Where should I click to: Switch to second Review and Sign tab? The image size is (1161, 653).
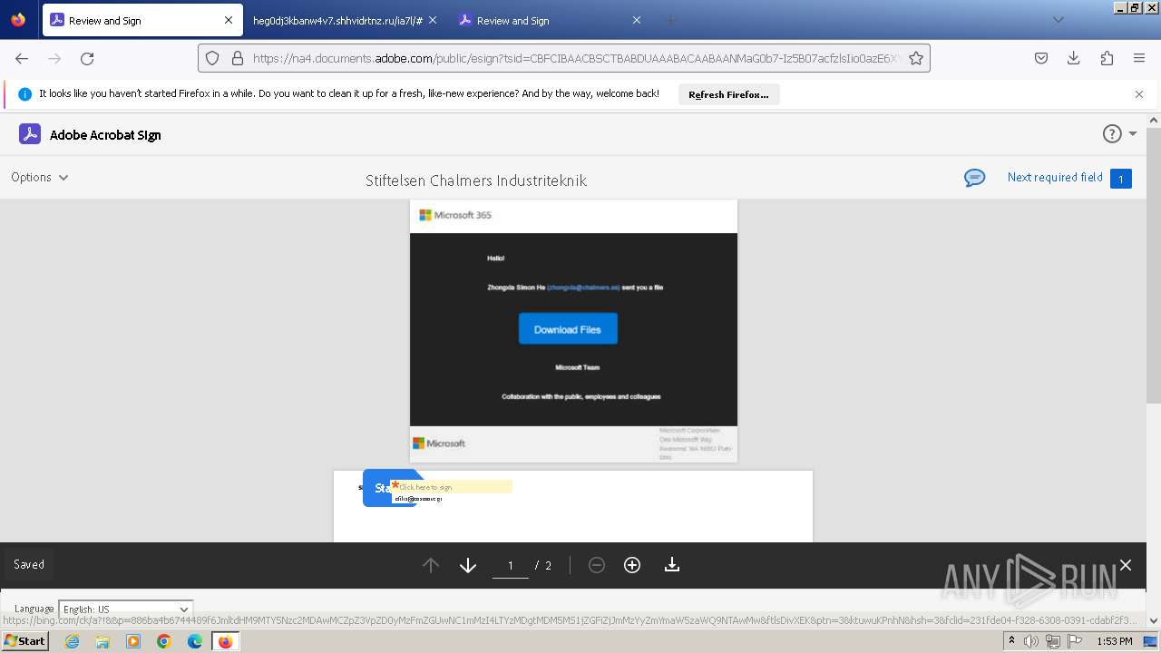point(551,20)
